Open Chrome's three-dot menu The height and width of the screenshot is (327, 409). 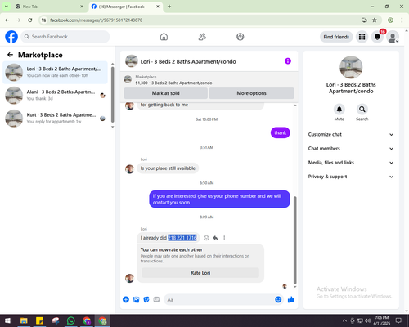point(402,20)
